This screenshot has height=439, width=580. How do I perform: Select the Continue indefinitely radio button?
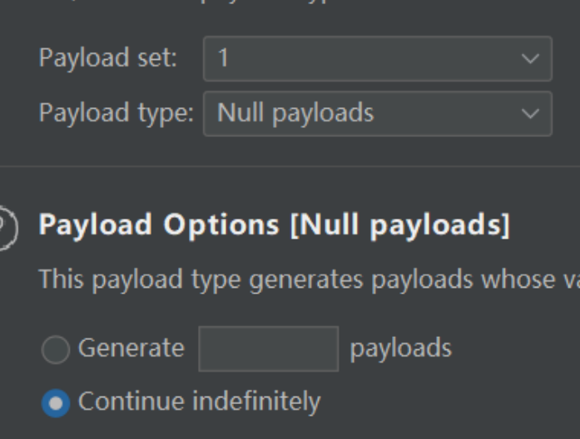pos(56,403)
